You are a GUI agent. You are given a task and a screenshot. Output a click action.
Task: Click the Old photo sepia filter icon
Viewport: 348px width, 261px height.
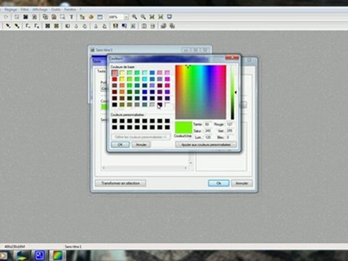point(57,26)
